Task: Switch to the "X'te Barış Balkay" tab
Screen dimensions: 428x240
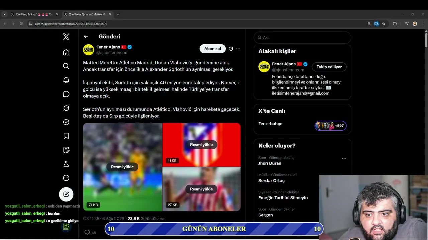Action: (34, 14)
